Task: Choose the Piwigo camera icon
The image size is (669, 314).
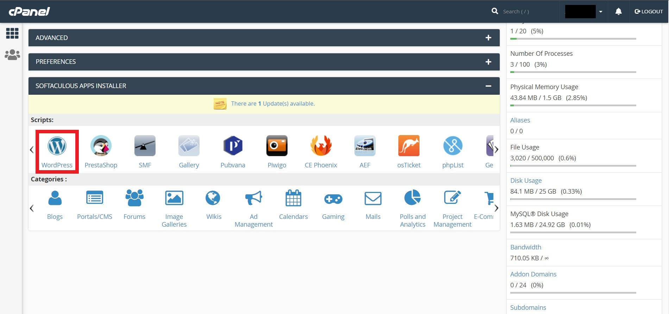Action: [277, 146]
